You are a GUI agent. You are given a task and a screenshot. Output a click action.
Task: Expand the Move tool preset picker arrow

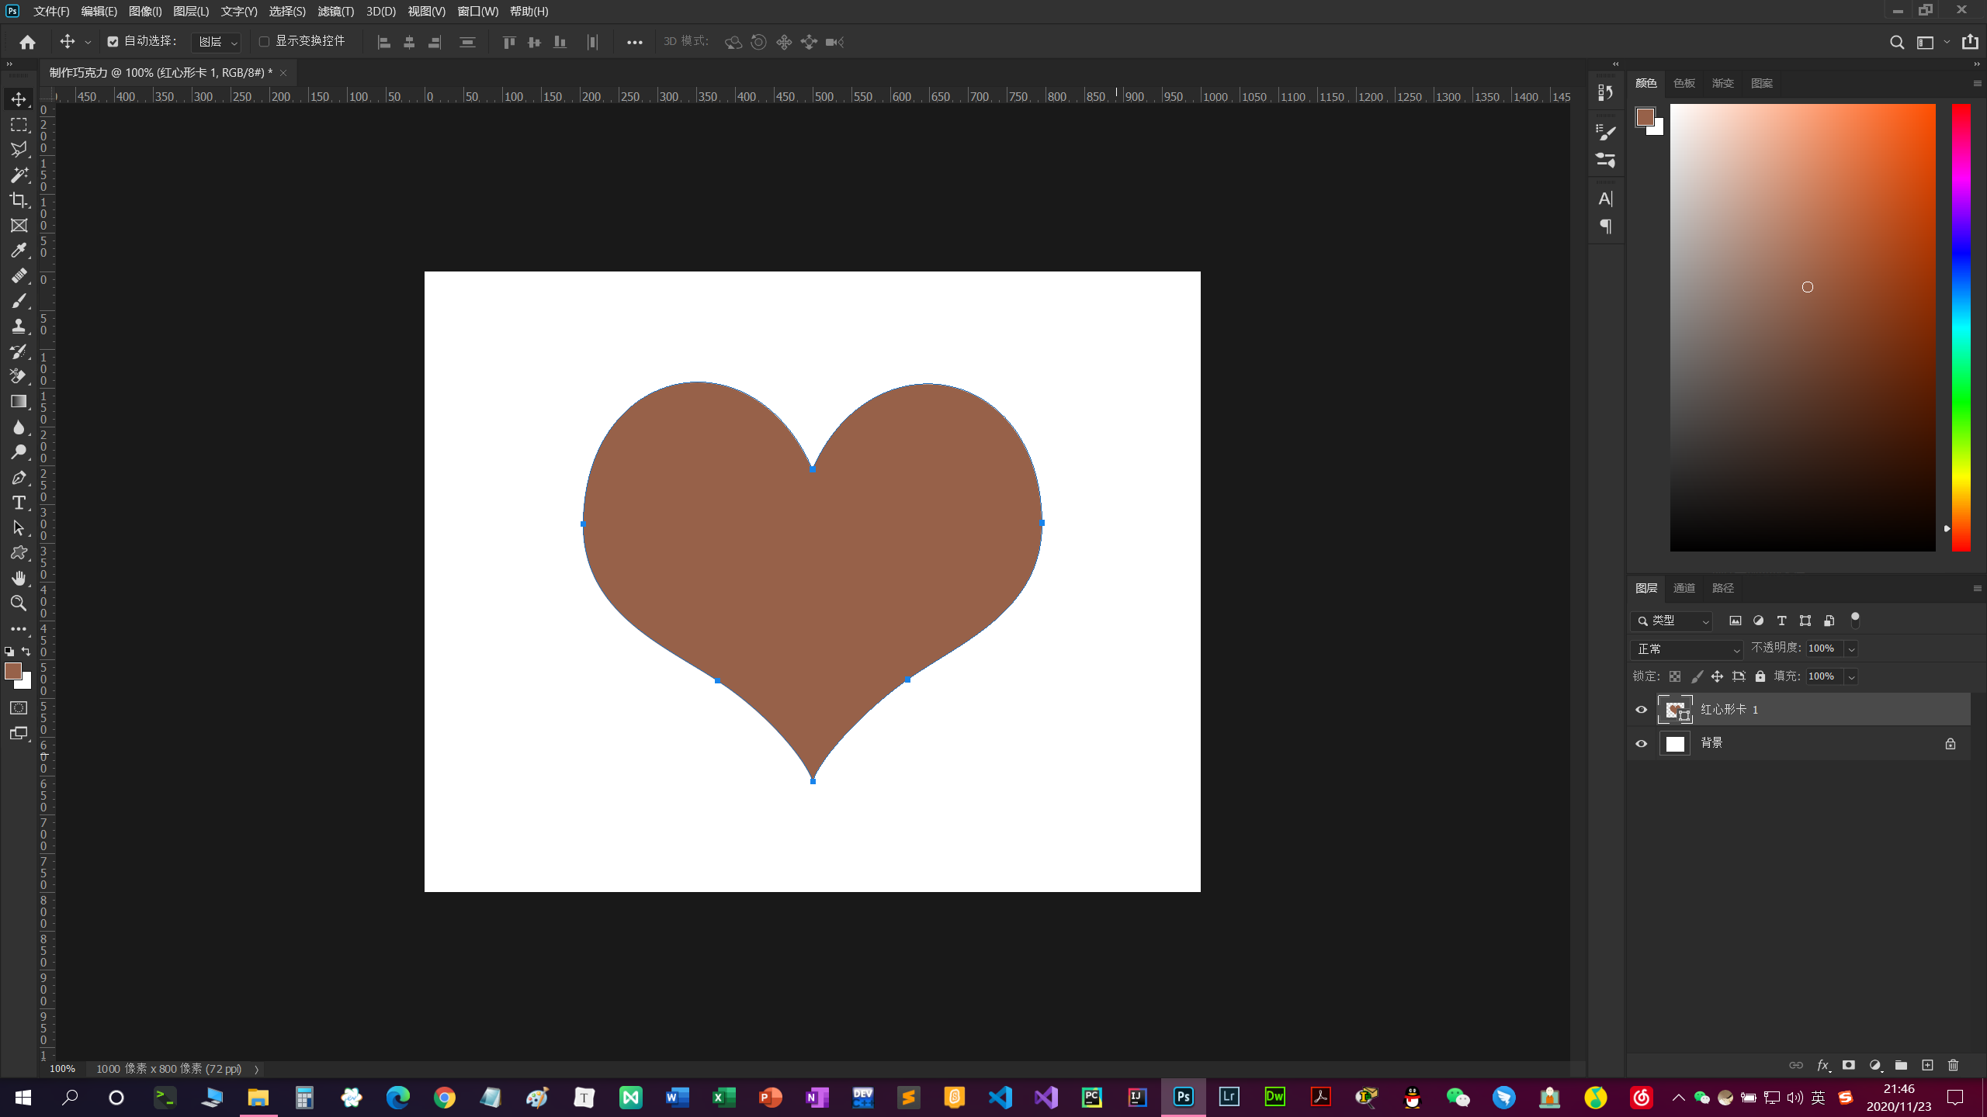tap(88, 43)
